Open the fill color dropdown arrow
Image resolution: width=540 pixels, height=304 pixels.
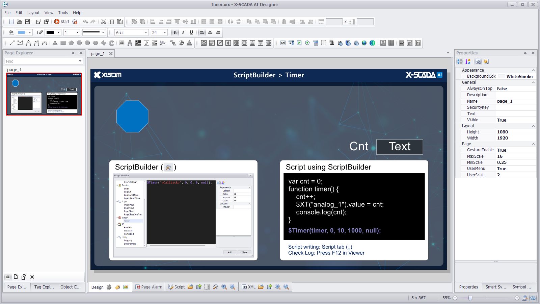pyautogui.click(x=30, y=32)
